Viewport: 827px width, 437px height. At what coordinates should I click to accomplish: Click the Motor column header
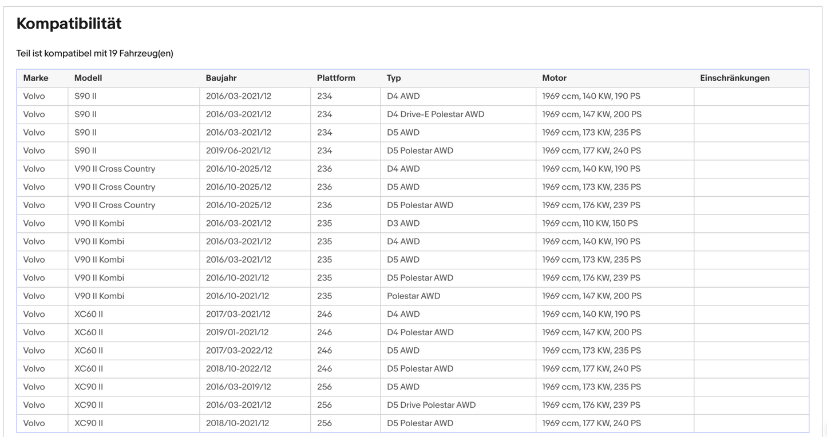[554, 78]
